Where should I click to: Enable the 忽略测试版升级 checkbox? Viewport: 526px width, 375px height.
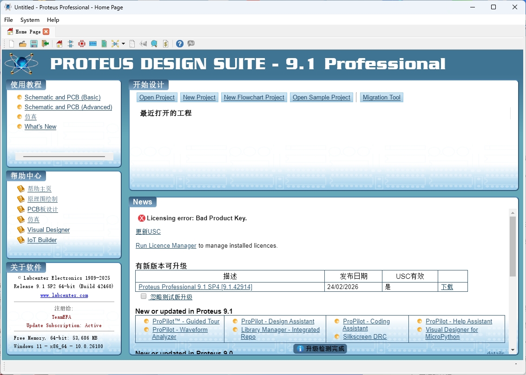point(144,296)
